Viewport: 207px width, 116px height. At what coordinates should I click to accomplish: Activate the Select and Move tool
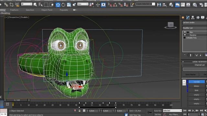(x=58, y=5)
